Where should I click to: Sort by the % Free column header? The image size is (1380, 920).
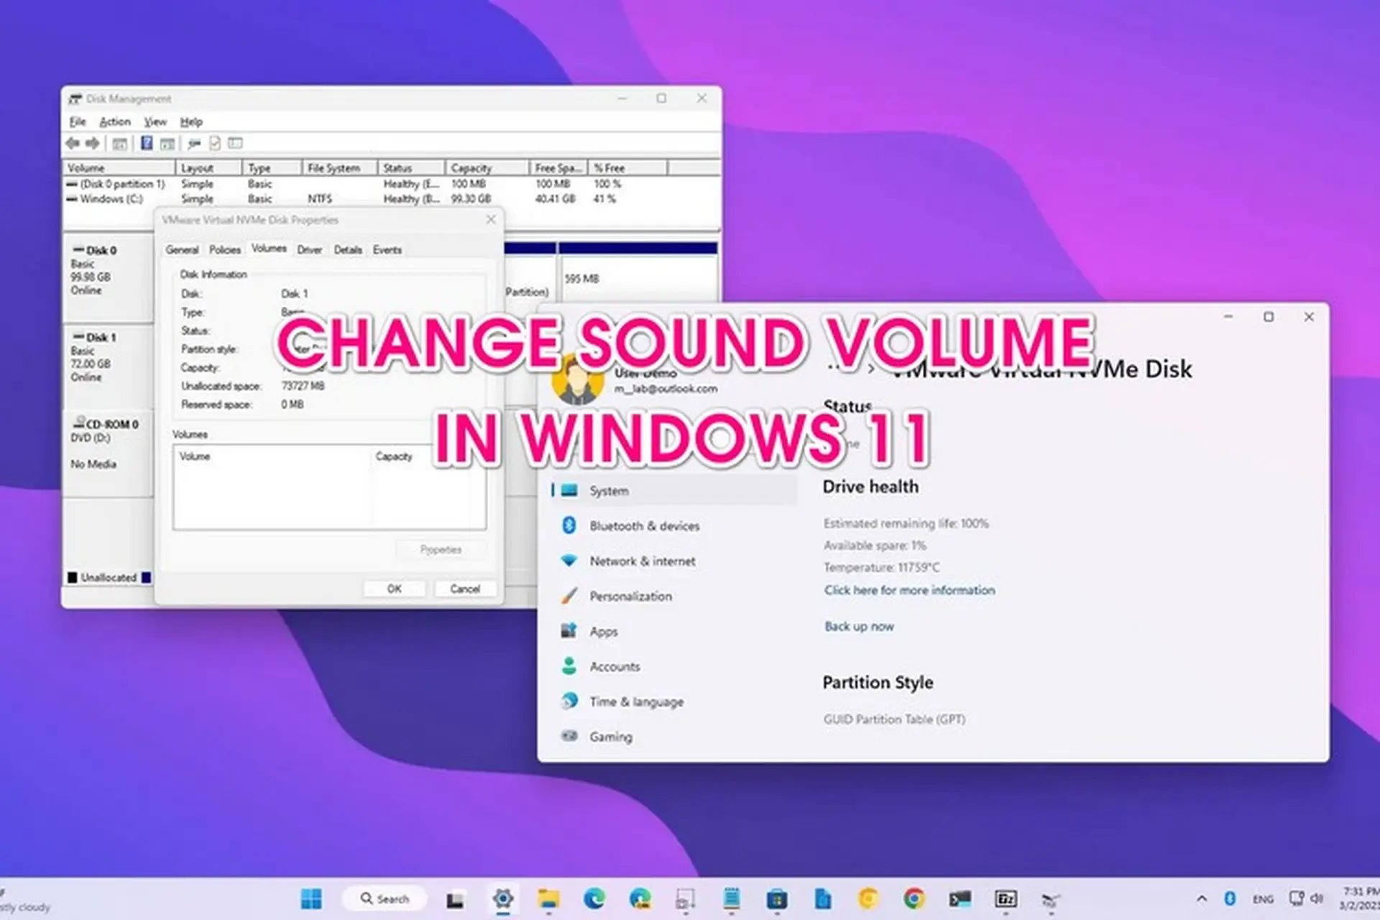pos(628,167)
